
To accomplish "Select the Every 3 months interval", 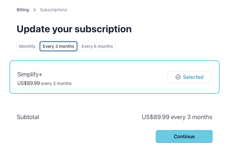I will coord(58,46).
